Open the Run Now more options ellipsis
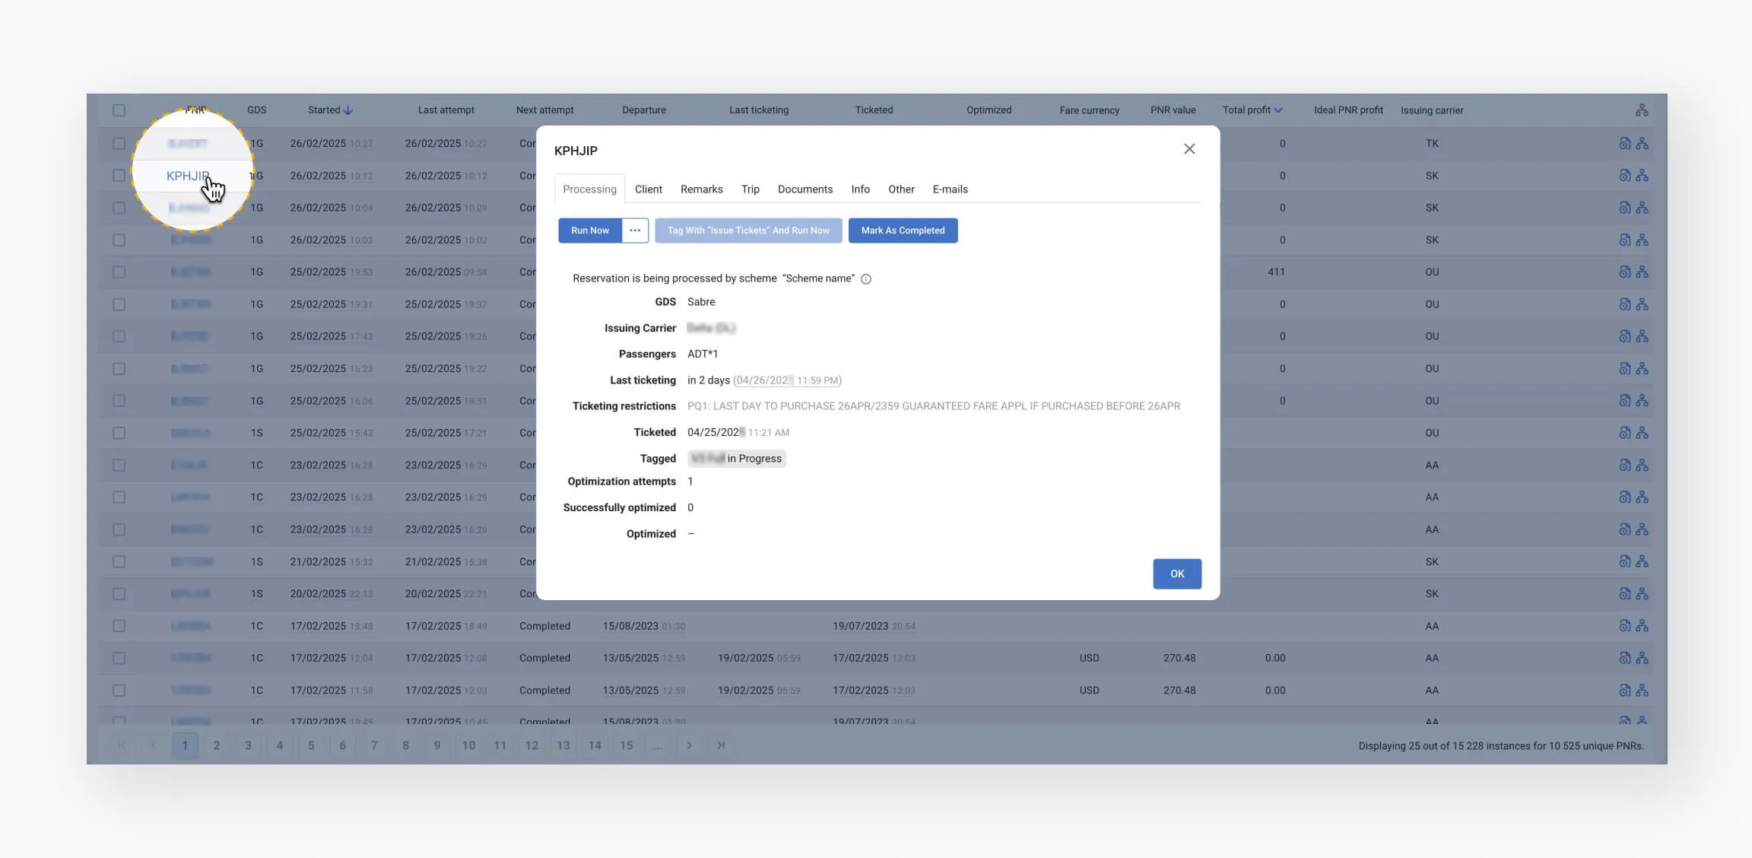Screen dimensions: 1752x858 (635, 230)
